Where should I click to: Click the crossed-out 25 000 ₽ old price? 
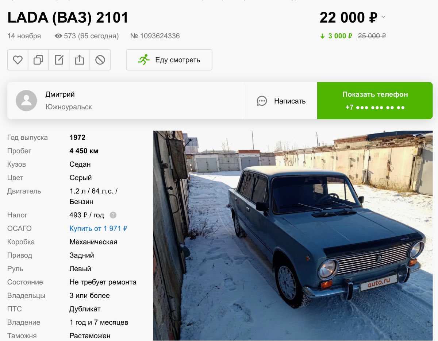(x=372, y=36)
